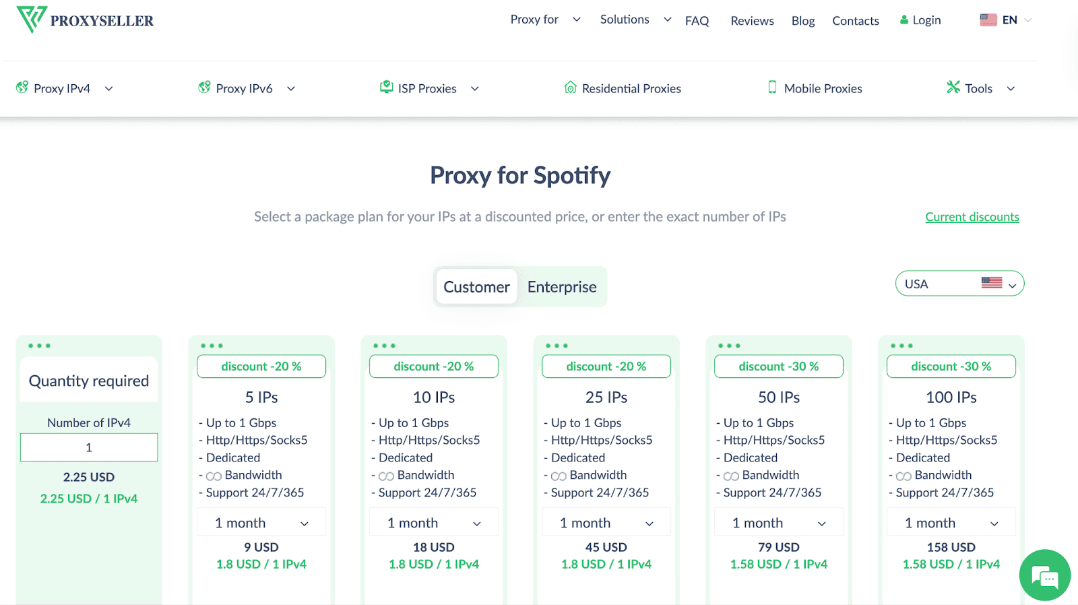Click the Tools wrench icon
This screenshot has width=1078, height=605.
953,88
